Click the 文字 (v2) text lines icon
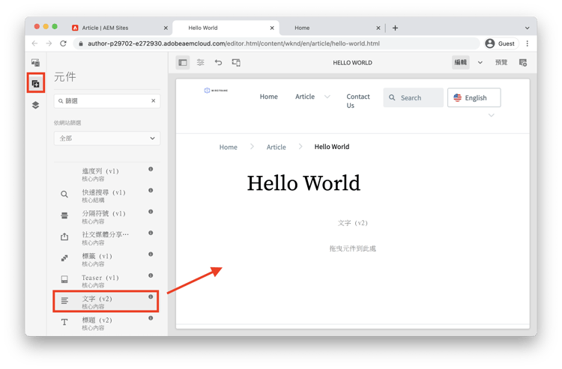This screenshot has width=562, height=369. 64,301
